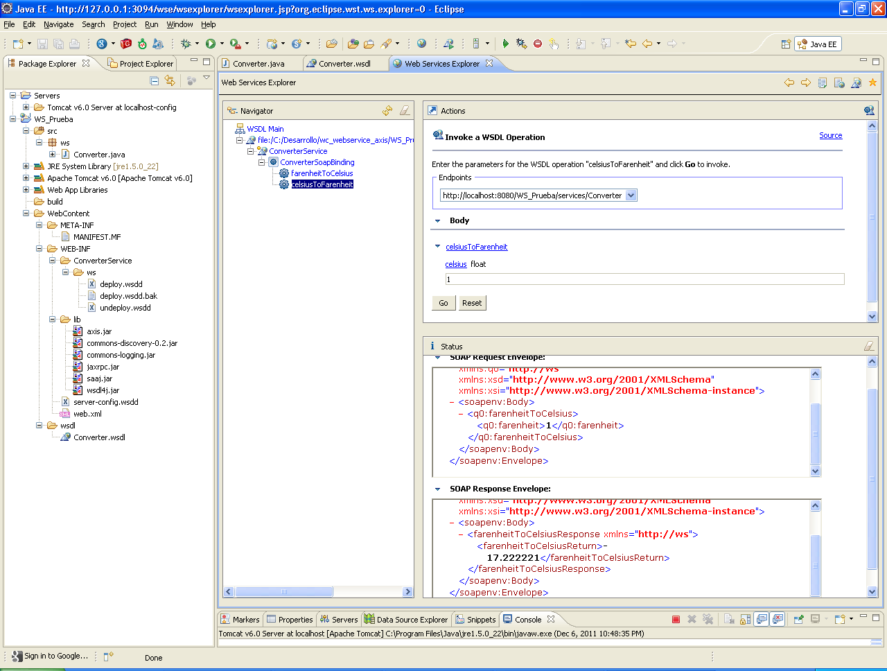Collapse the WebContent folder node
887x671 pixels.
[x=26, y=214]
